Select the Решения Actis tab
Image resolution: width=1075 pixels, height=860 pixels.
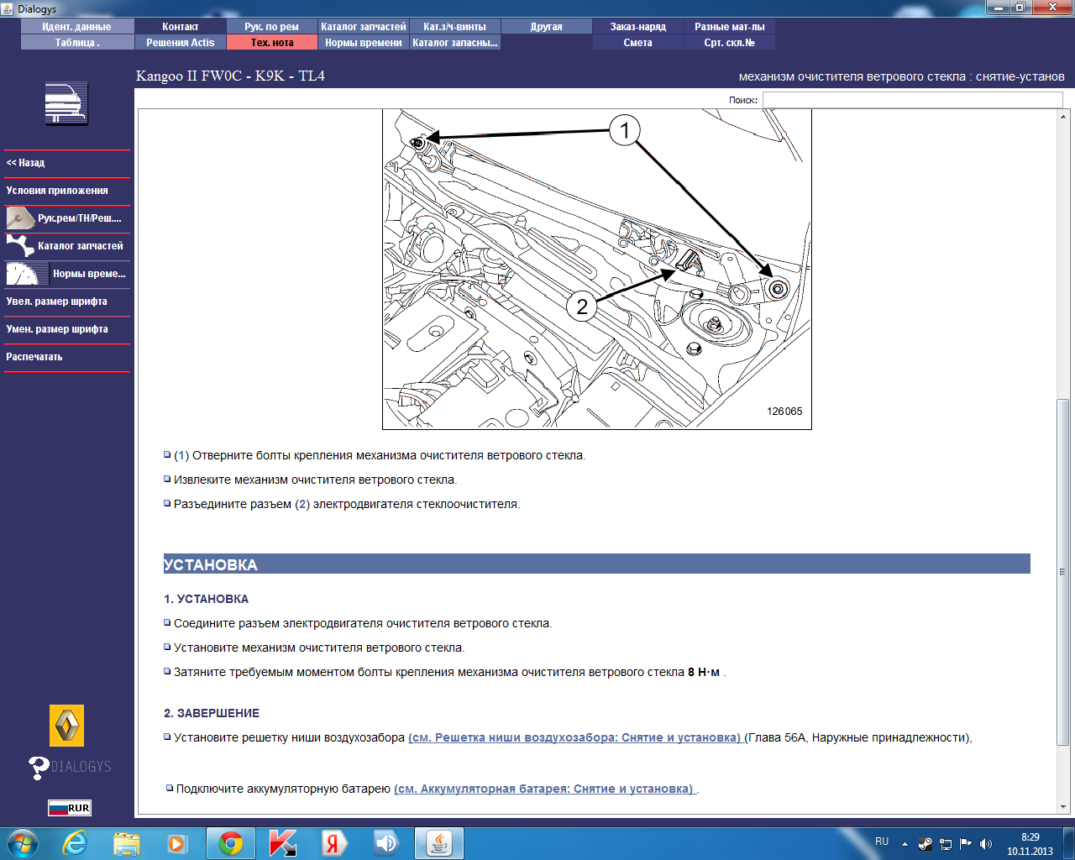coord(181,43)
